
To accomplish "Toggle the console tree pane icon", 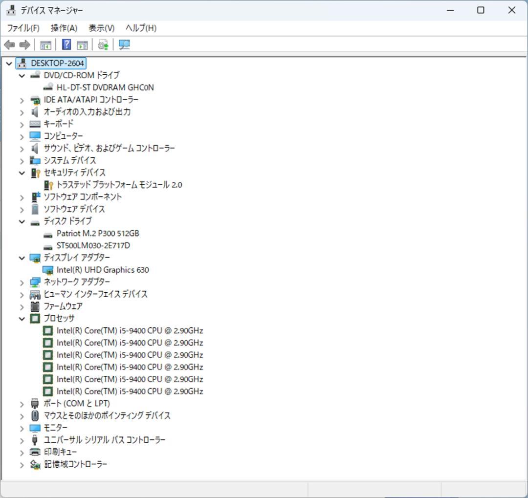I will pos(45,44).
